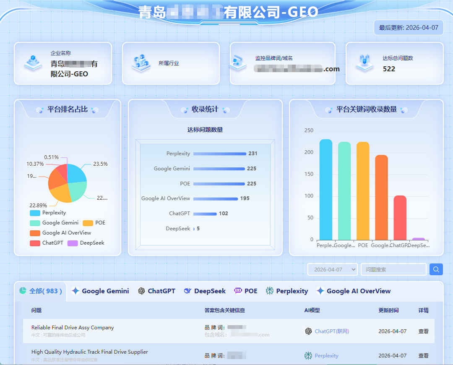453x365 pixels.
Task: Click the company name card icon
Action: (33, 63)
